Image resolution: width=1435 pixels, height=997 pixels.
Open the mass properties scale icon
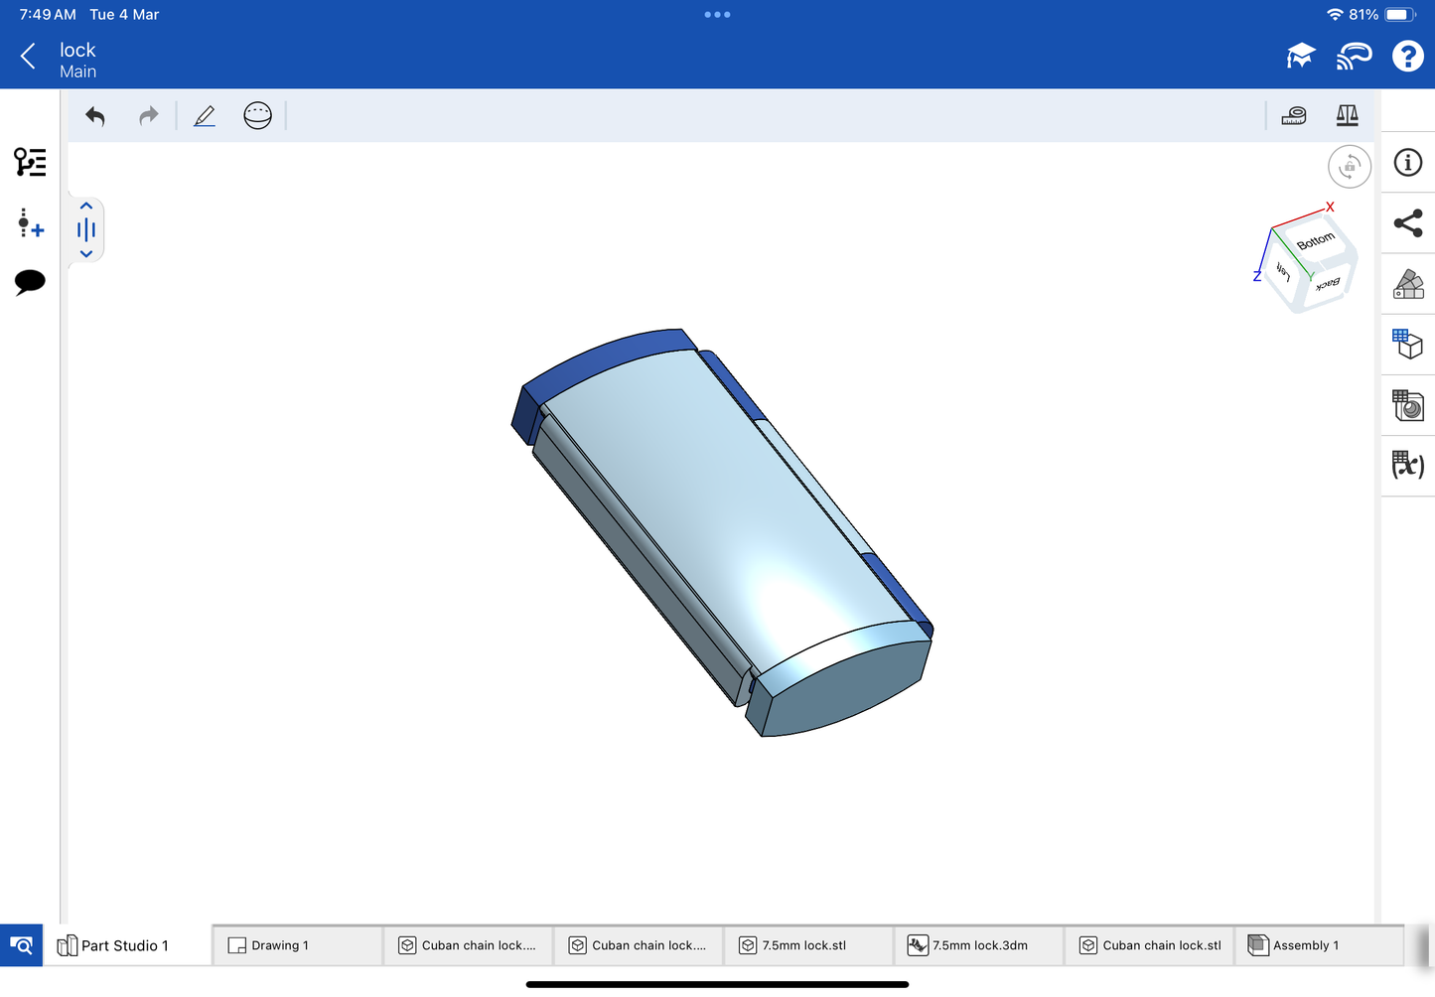1347,116
